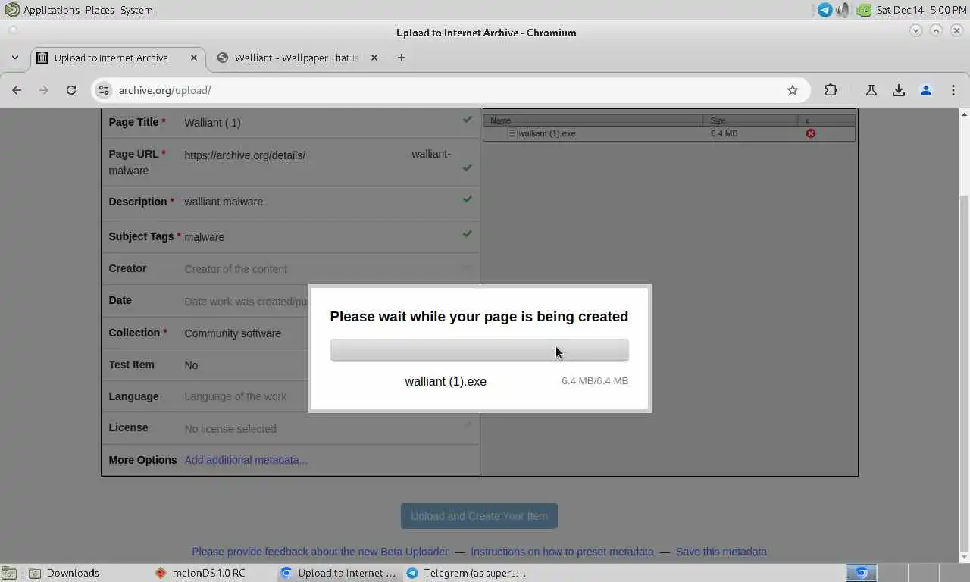Reload the archive.org upload page
Viewport: 970px width, 582px height.
pos(71,90)
